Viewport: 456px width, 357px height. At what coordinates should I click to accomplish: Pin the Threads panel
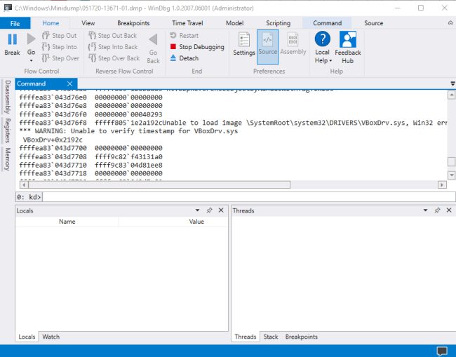point(437,210)
